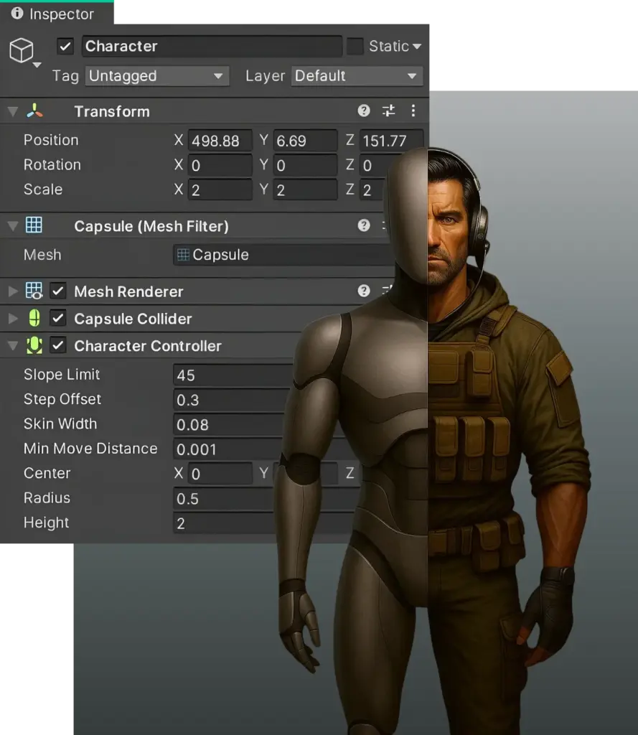Open Transform preset settings icon
This screenshot has height=735, width=638.
[388, 111]
